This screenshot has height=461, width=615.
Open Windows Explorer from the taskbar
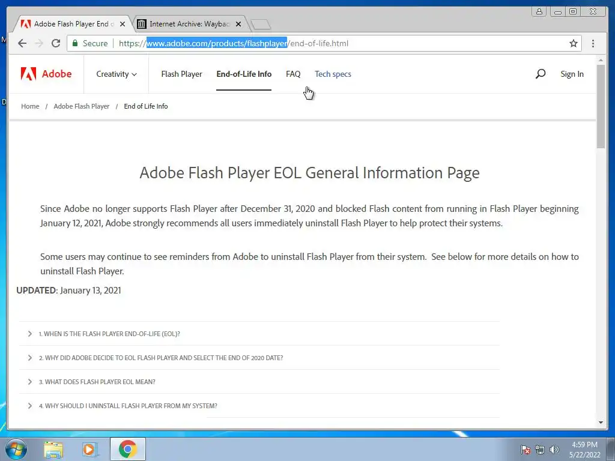[x=53, y=449]
